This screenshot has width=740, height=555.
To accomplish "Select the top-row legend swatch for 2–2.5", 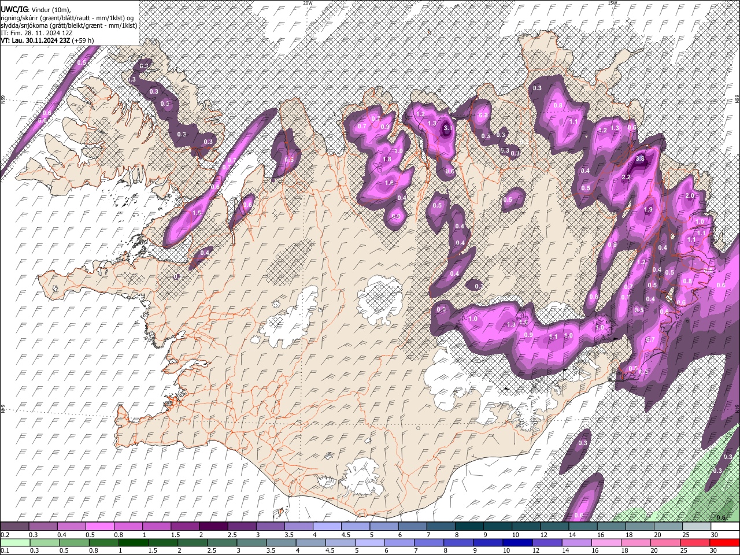I will [213, 527].
